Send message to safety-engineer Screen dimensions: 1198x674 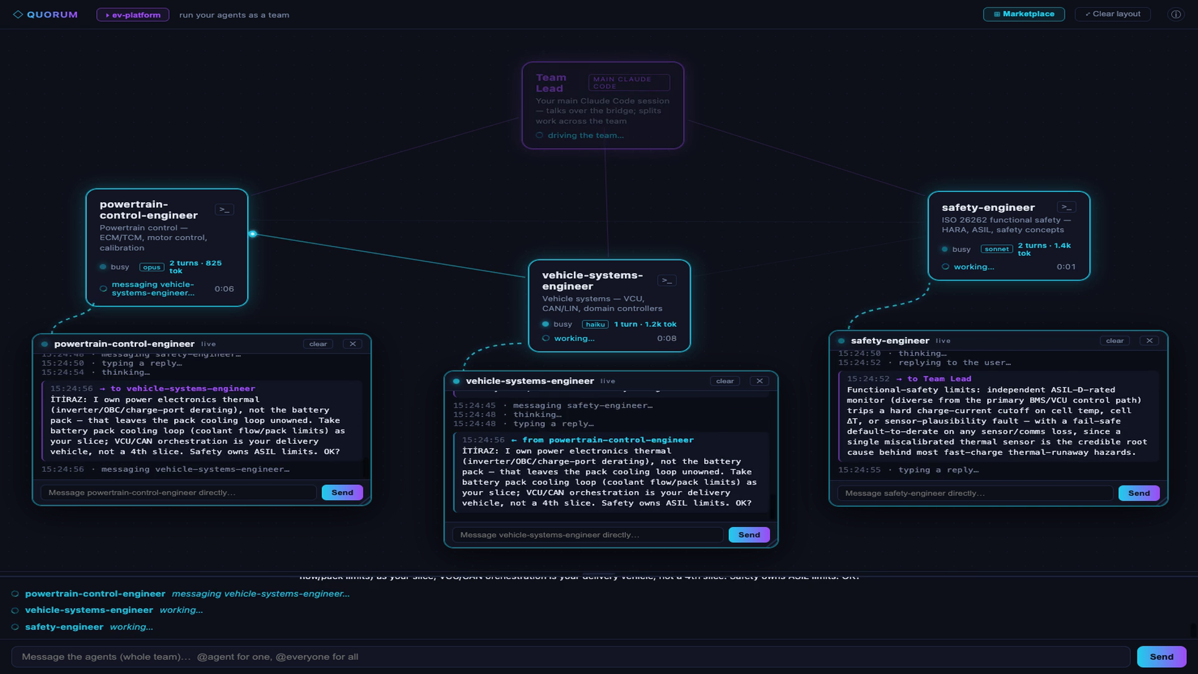tap(1139, 493)
